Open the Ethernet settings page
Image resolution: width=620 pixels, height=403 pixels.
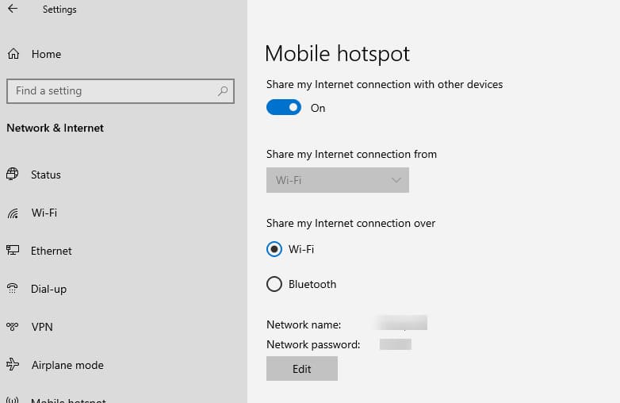(x=52, y=251)
